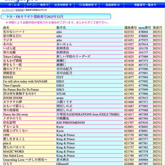The width and height of the screenshot is (165, 165).
Task: Open the カテゴリー検索 navigation tab
Action: 37,5
